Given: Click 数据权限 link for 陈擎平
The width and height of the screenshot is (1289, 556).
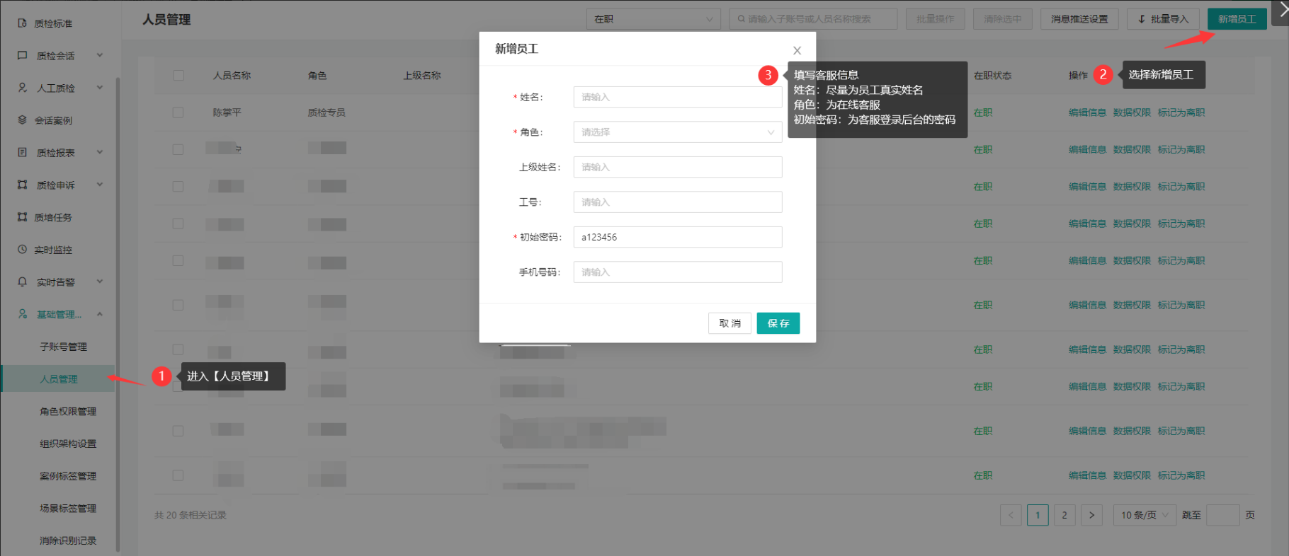Looking at the screenshot, I should tap(1132, 112).
